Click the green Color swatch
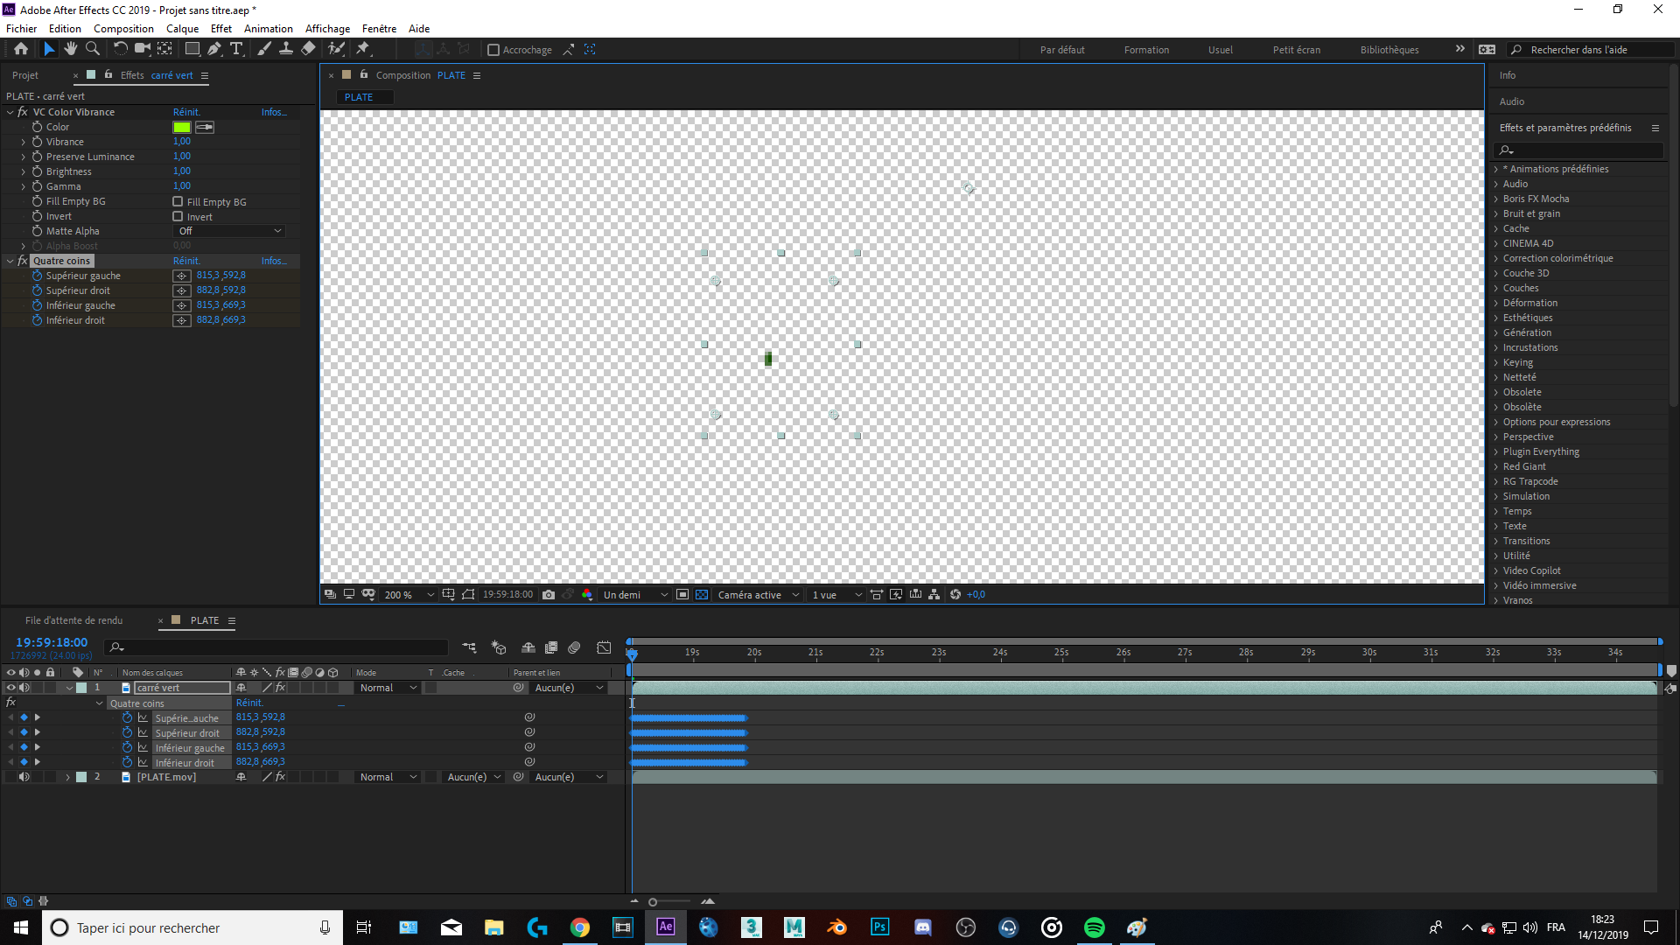This screenshot has width=1680, height=945. tap(182, 127)
